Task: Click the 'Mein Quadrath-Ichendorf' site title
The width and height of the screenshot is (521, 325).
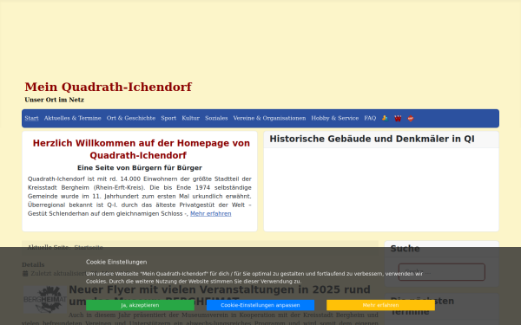Action: 109,87
